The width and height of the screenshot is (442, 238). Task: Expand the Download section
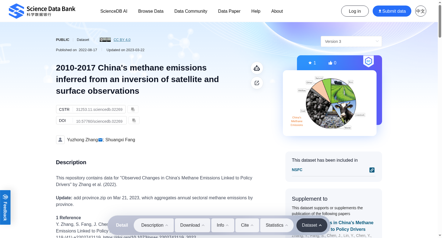pos(193,225)
